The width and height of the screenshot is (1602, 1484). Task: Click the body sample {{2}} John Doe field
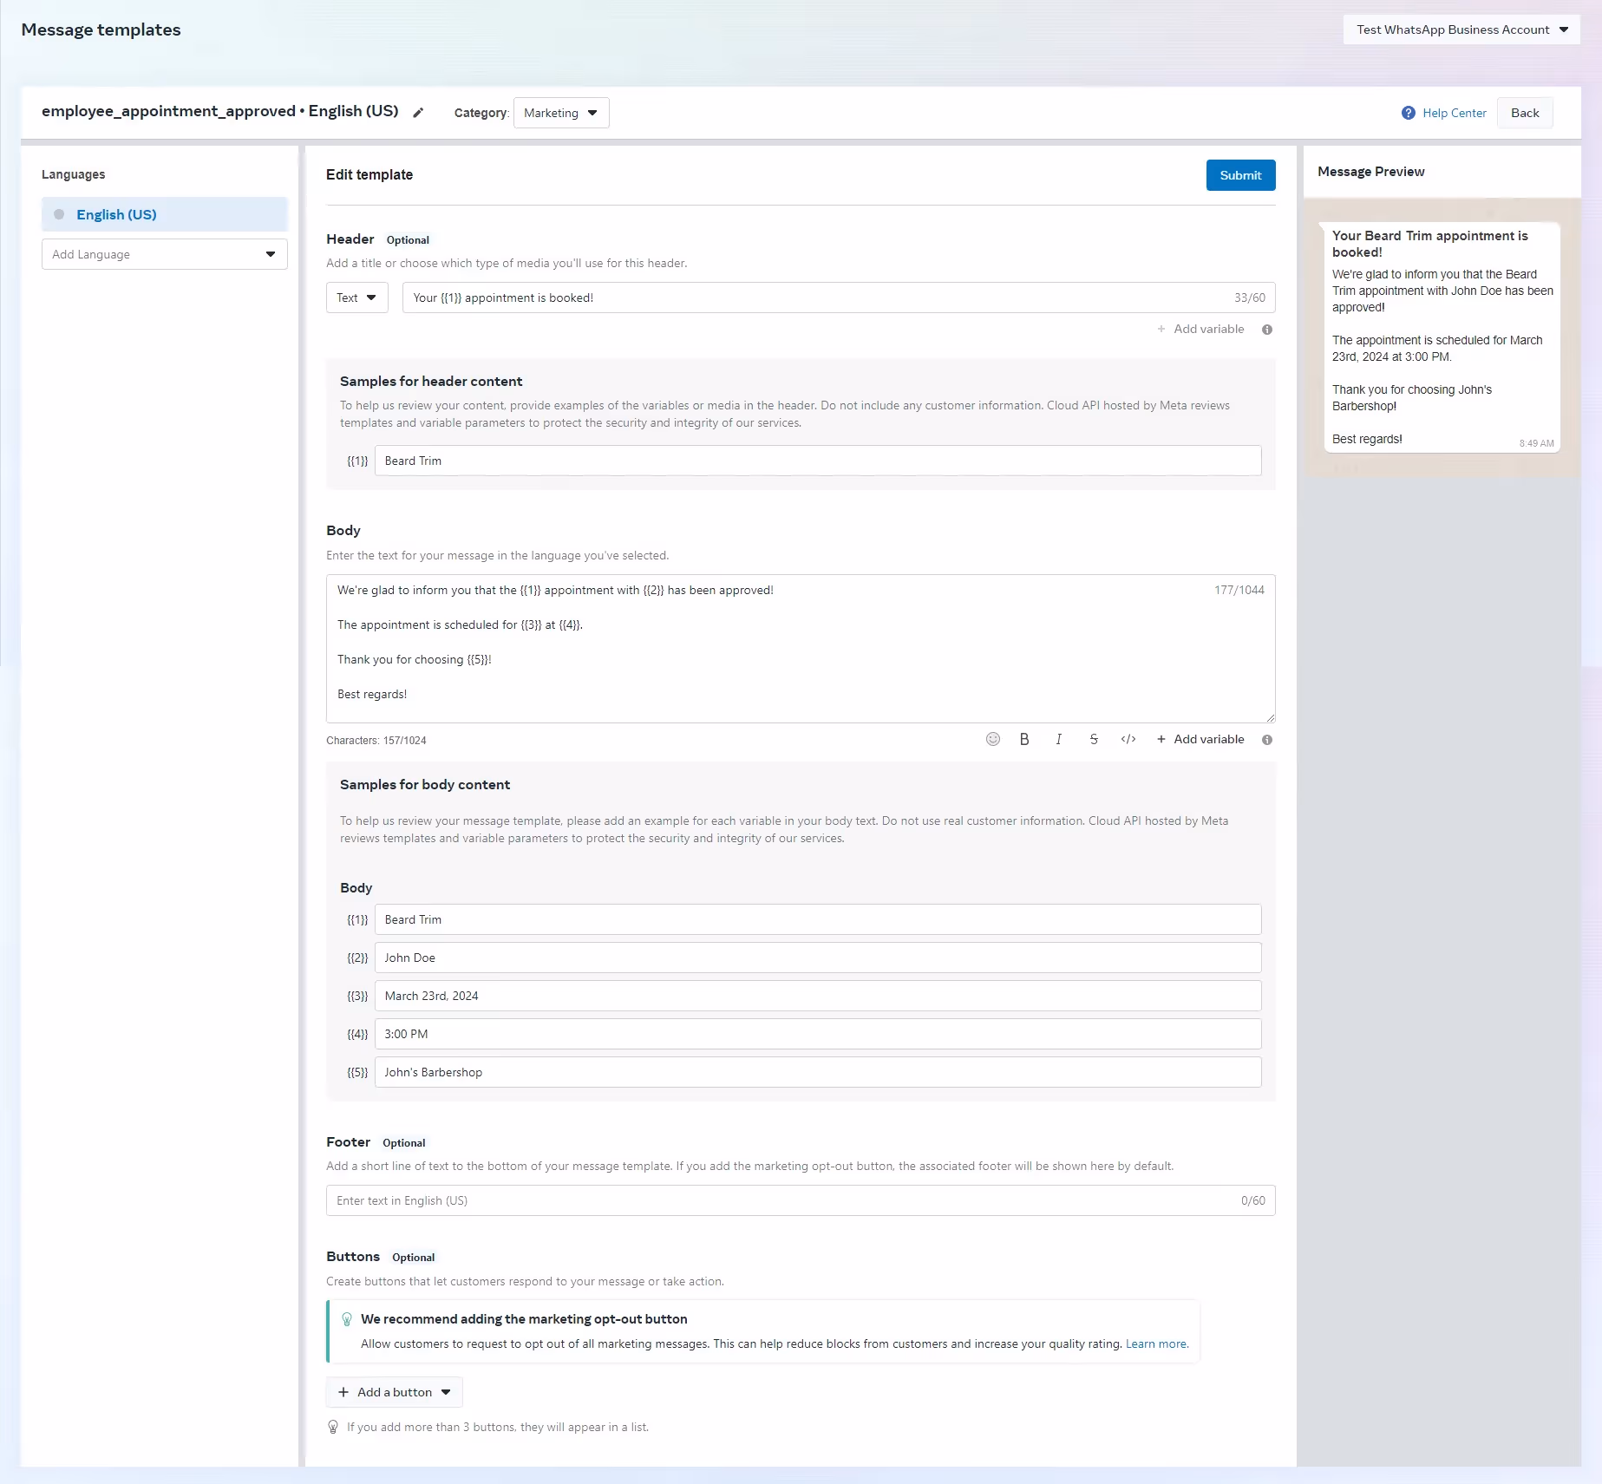[818, 958]
